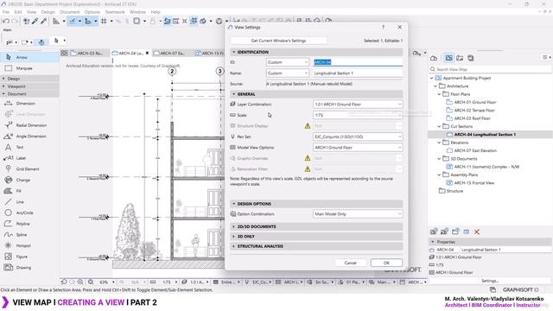
Task: Click the red delete X in Navigator
Action: point(477,232)
